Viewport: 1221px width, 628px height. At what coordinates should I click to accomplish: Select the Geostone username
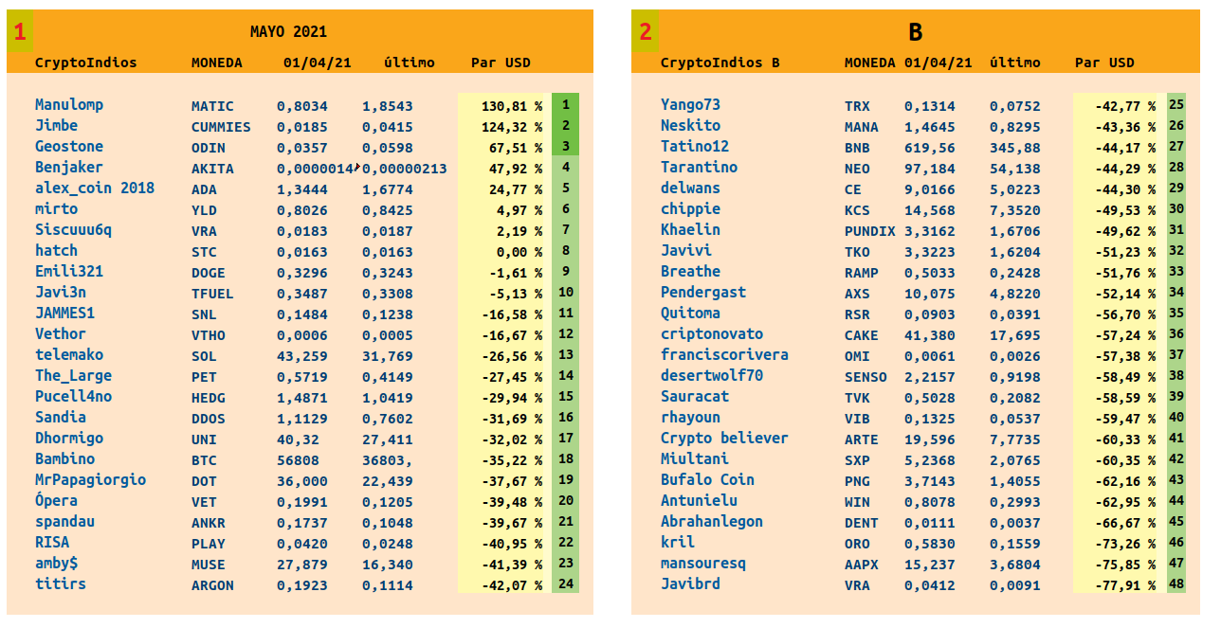pyautogui.click(x=69, y=147)
